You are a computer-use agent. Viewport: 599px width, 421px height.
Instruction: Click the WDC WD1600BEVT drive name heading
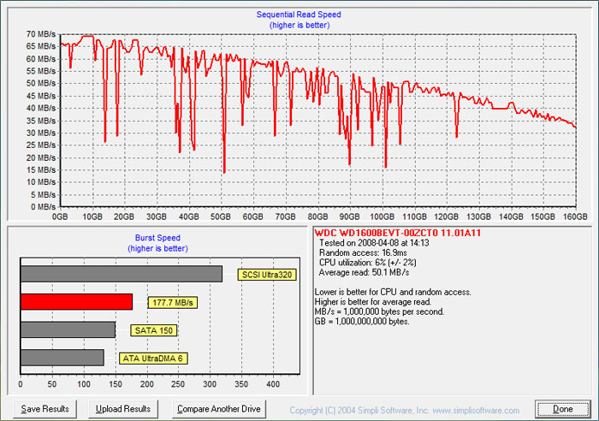click(398, 233)
